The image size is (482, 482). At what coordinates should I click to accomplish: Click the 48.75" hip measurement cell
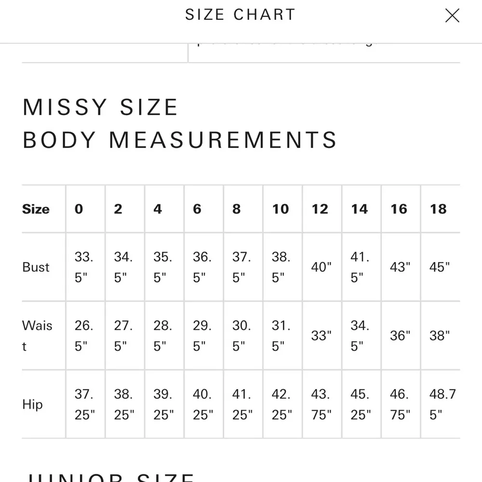click(442, 404)
